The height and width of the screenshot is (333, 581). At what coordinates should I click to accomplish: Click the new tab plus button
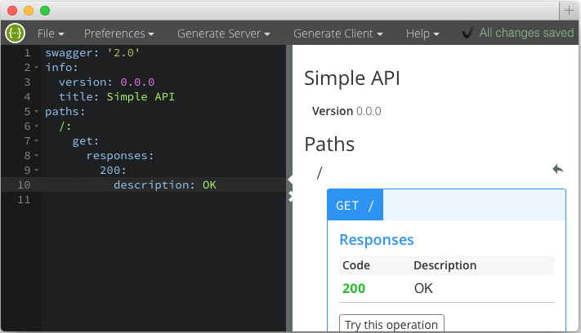569,11
